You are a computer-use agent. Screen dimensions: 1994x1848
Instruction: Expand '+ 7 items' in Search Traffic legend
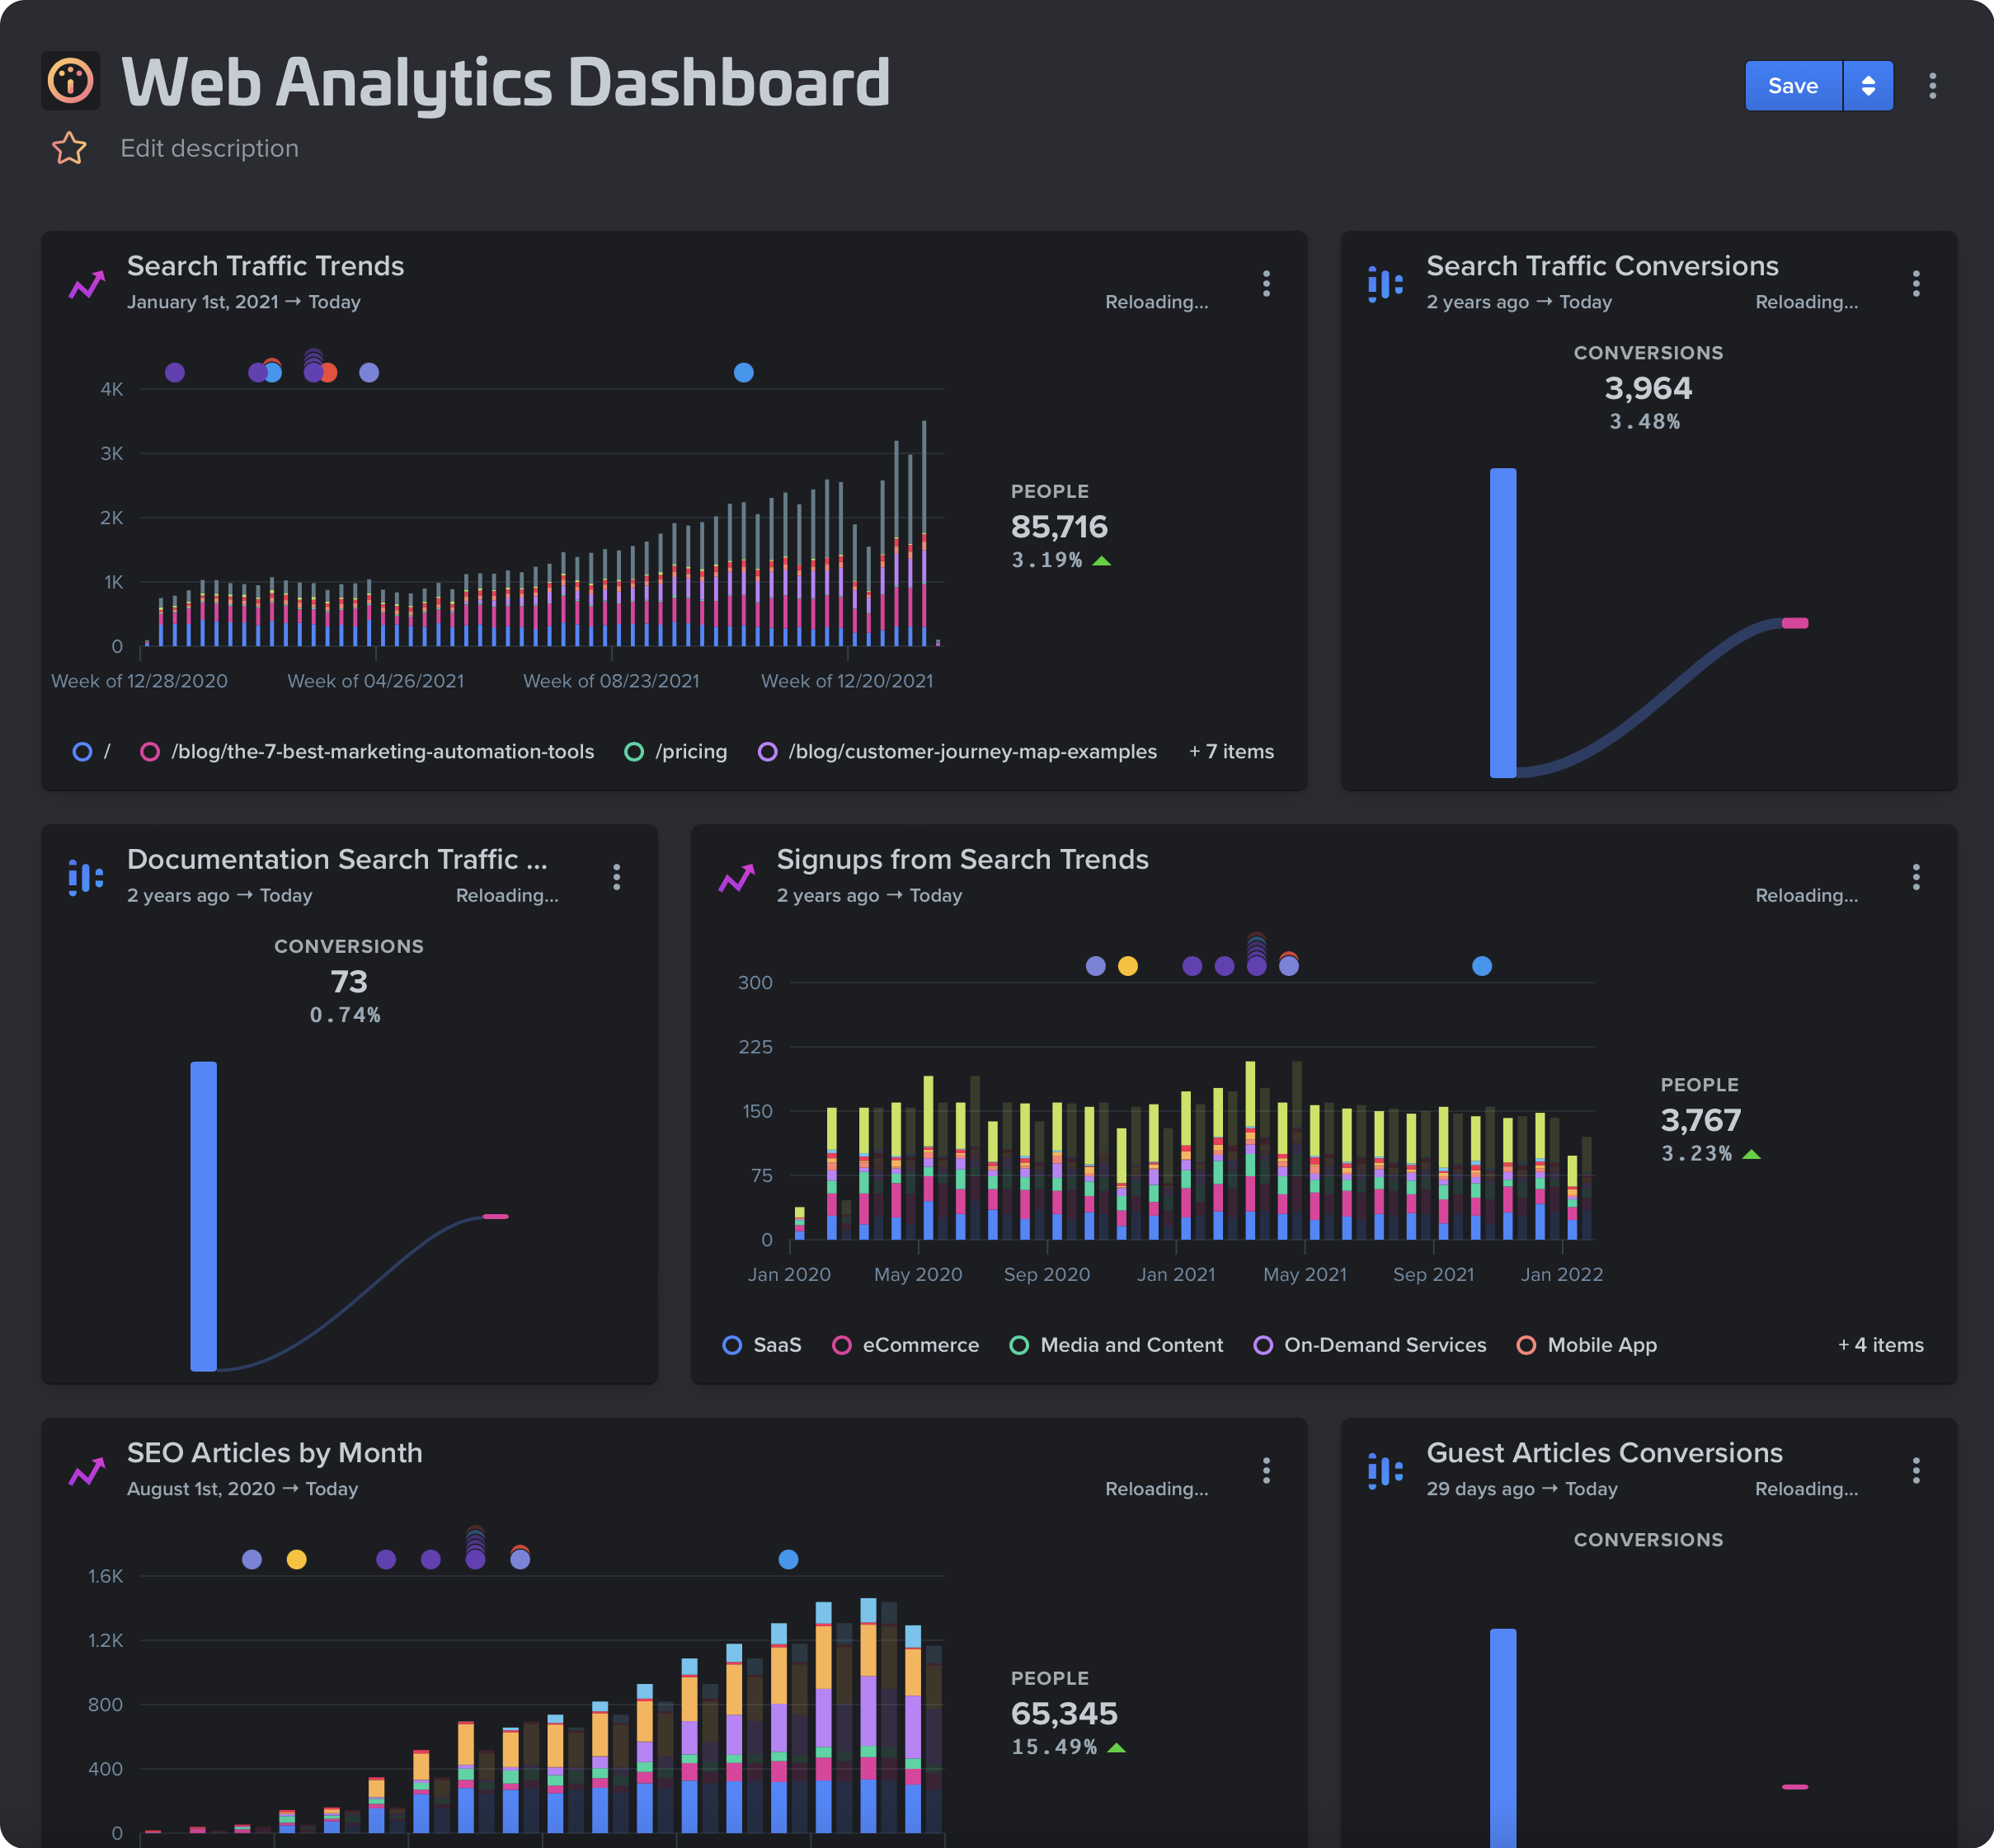1230,751
